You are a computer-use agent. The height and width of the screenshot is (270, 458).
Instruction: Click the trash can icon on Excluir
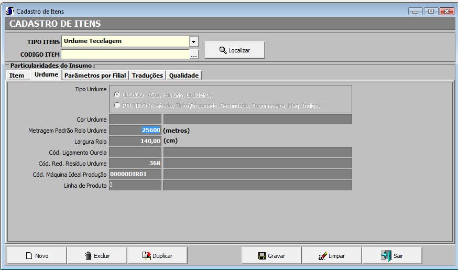click(88, 256)
